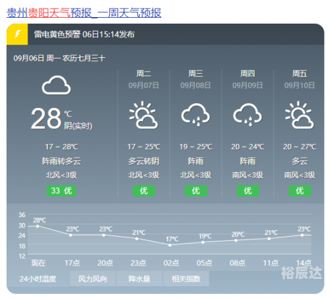Click the 17点 time axis label
Viewport: 329px width, 298px height.
pos(72,262)
